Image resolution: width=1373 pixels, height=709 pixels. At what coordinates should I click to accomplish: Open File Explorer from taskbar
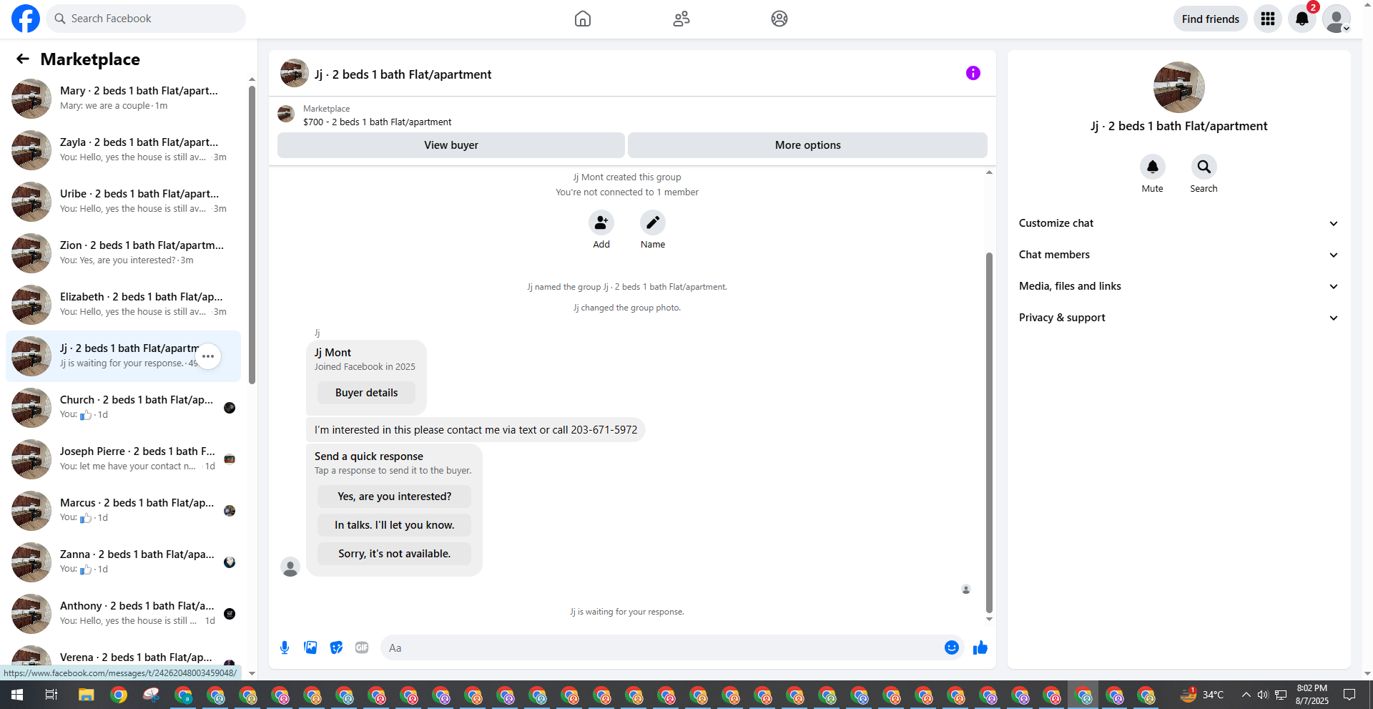[86, 695]
